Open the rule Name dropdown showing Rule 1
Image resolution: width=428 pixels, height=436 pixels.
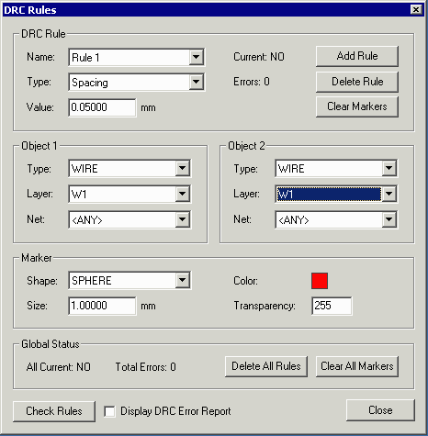(137, 57)
